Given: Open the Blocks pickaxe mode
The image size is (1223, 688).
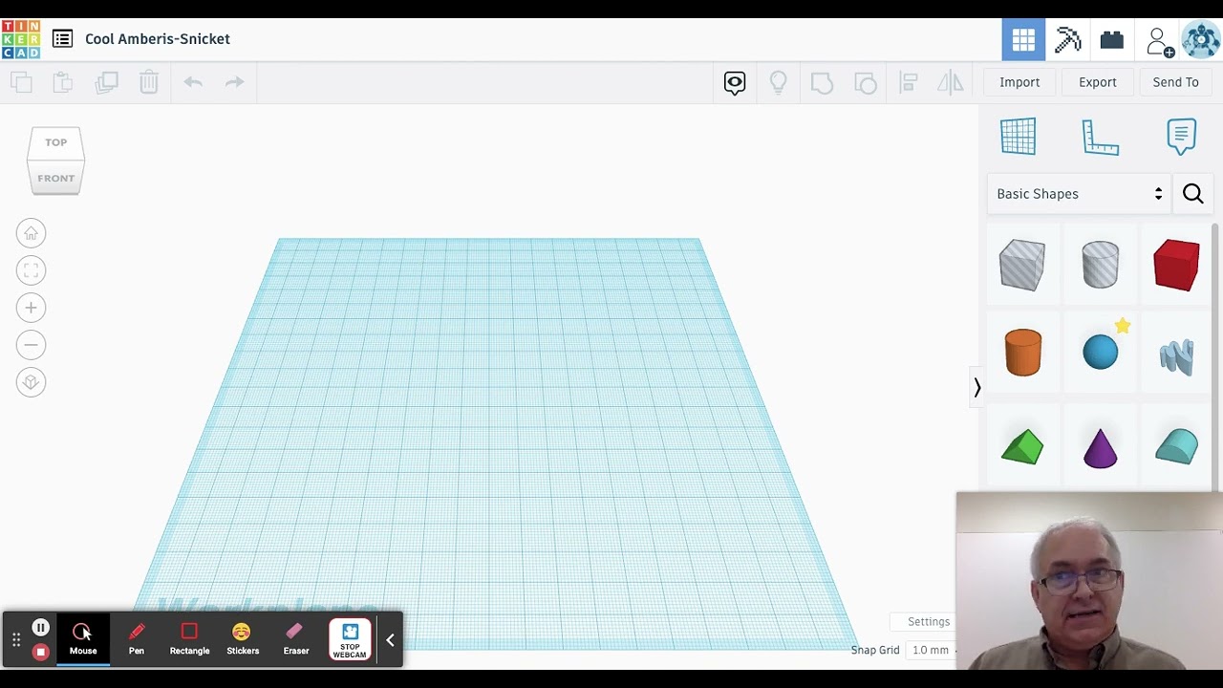Looking at the screenshot, I should click(1067, 39).
